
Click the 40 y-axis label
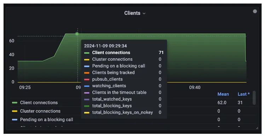pos(12,55)
